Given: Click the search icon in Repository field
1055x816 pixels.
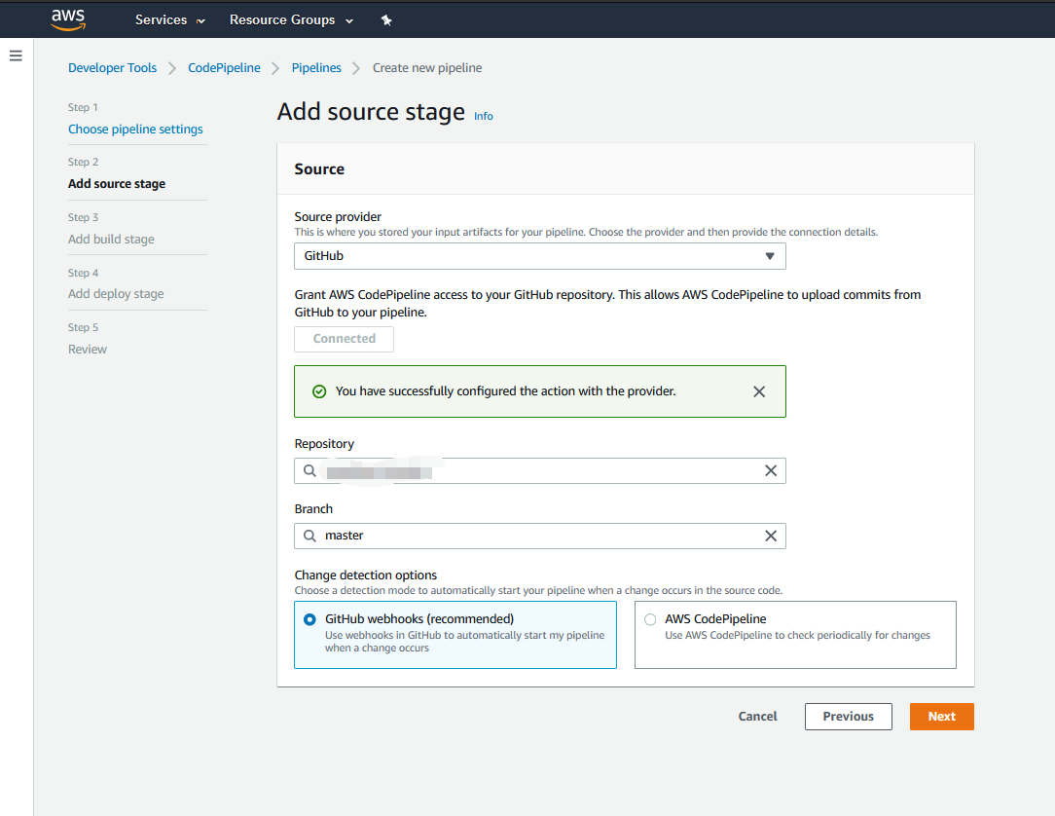Looking at the screenshot, I should click(309, 470).
